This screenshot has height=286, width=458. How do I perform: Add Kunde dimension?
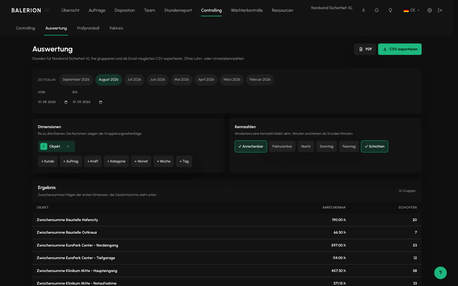point(48,161)
